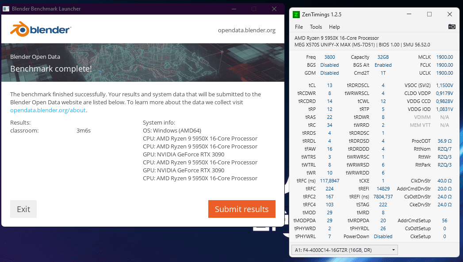Click the BGS Alt value Enabled
The width and height of the screenshot is (463, 262).
click(x=383, y=65)
